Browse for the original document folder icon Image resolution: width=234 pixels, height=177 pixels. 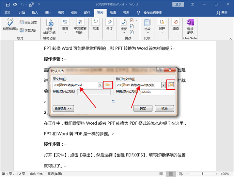[x=108, y=85]
